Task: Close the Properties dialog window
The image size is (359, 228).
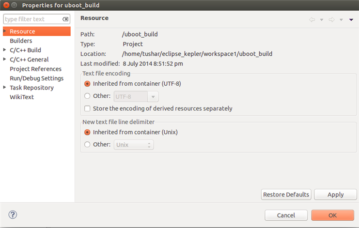Action: point(4,5)
